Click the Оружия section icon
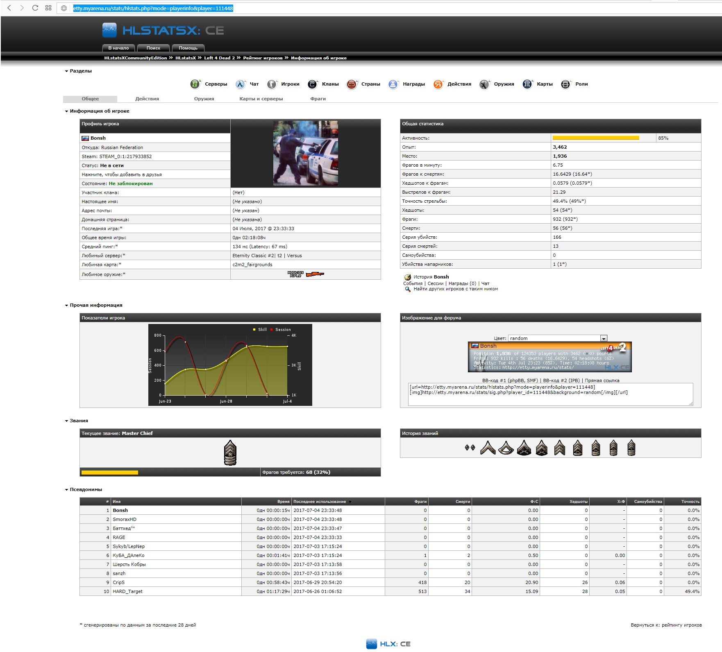 point(484,84)
